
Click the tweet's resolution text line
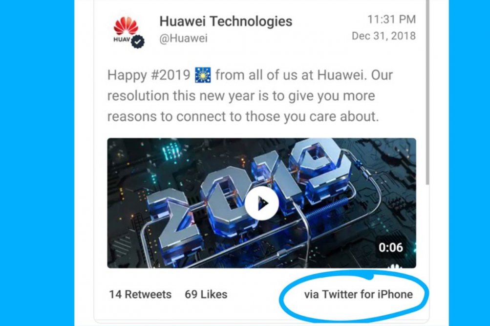coord(241,96)
